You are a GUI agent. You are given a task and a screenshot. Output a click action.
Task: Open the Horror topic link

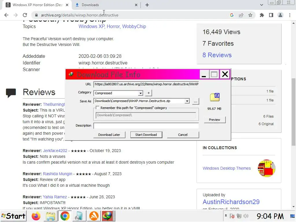113,26
